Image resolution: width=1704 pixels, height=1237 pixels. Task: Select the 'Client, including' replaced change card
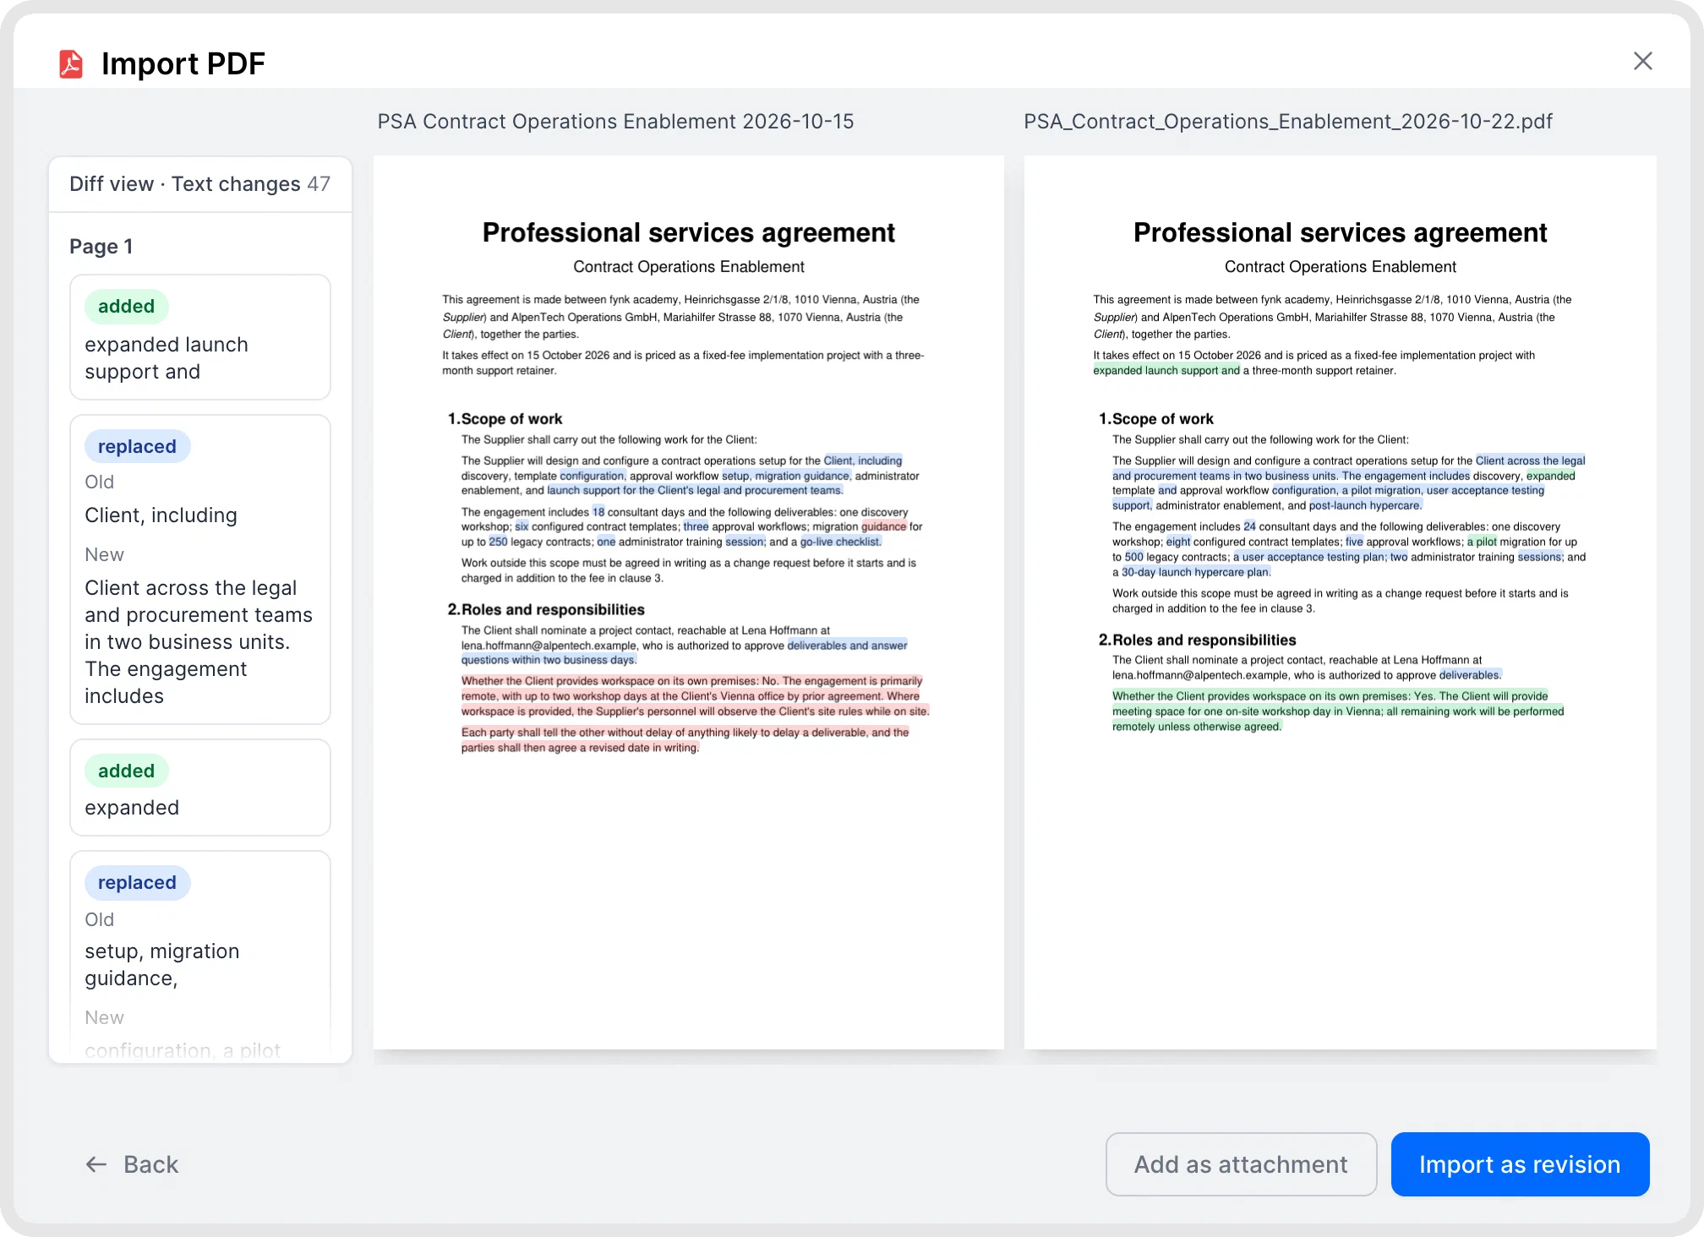[x=200, y=569]
